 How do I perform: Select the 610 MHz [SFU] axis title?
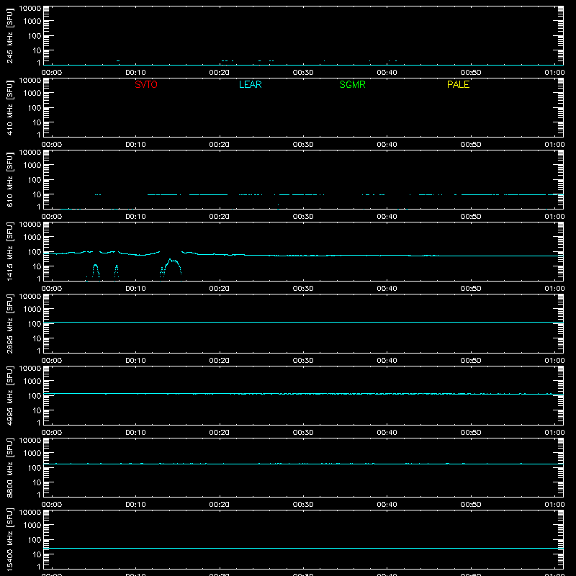coord(9,179)
